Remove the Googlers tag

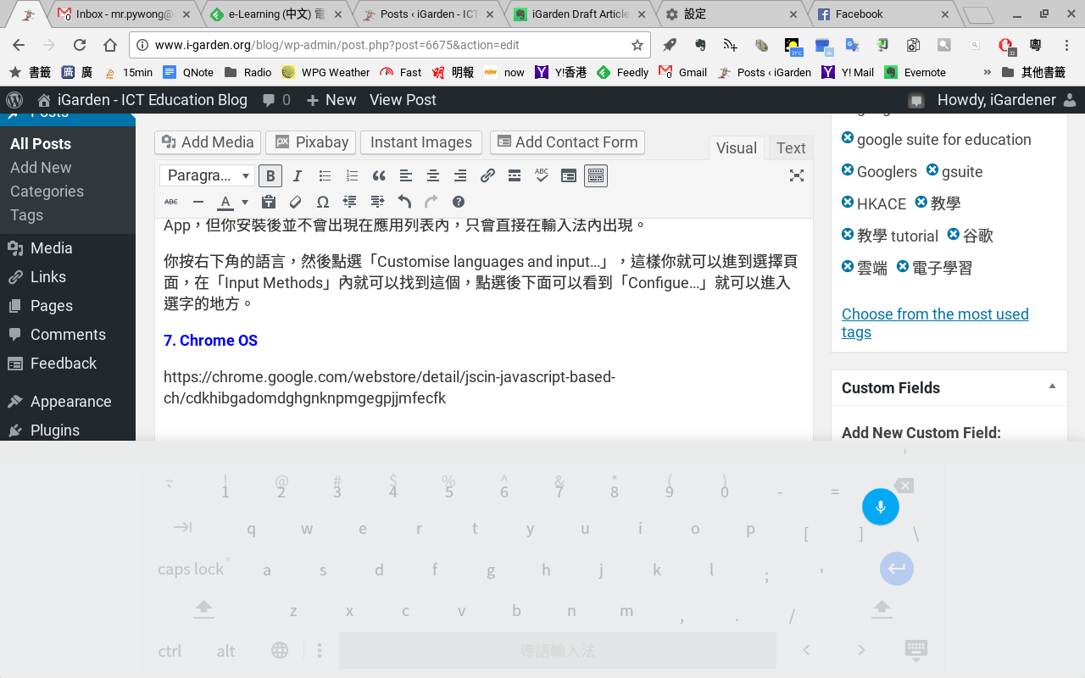848,170
